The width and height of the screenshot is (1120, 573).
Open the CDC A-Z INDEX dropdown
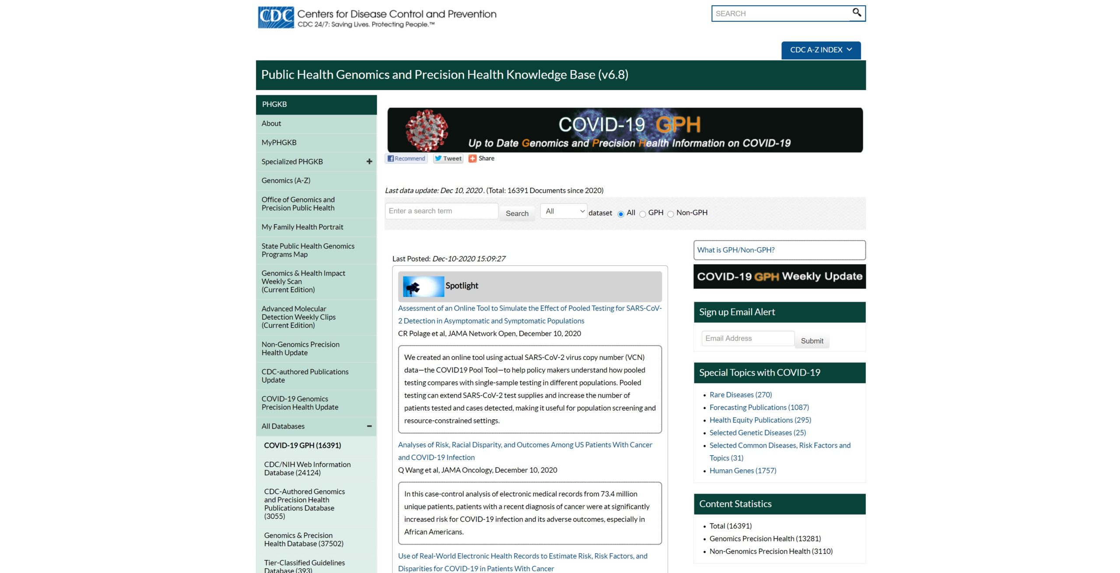(821, 50)
